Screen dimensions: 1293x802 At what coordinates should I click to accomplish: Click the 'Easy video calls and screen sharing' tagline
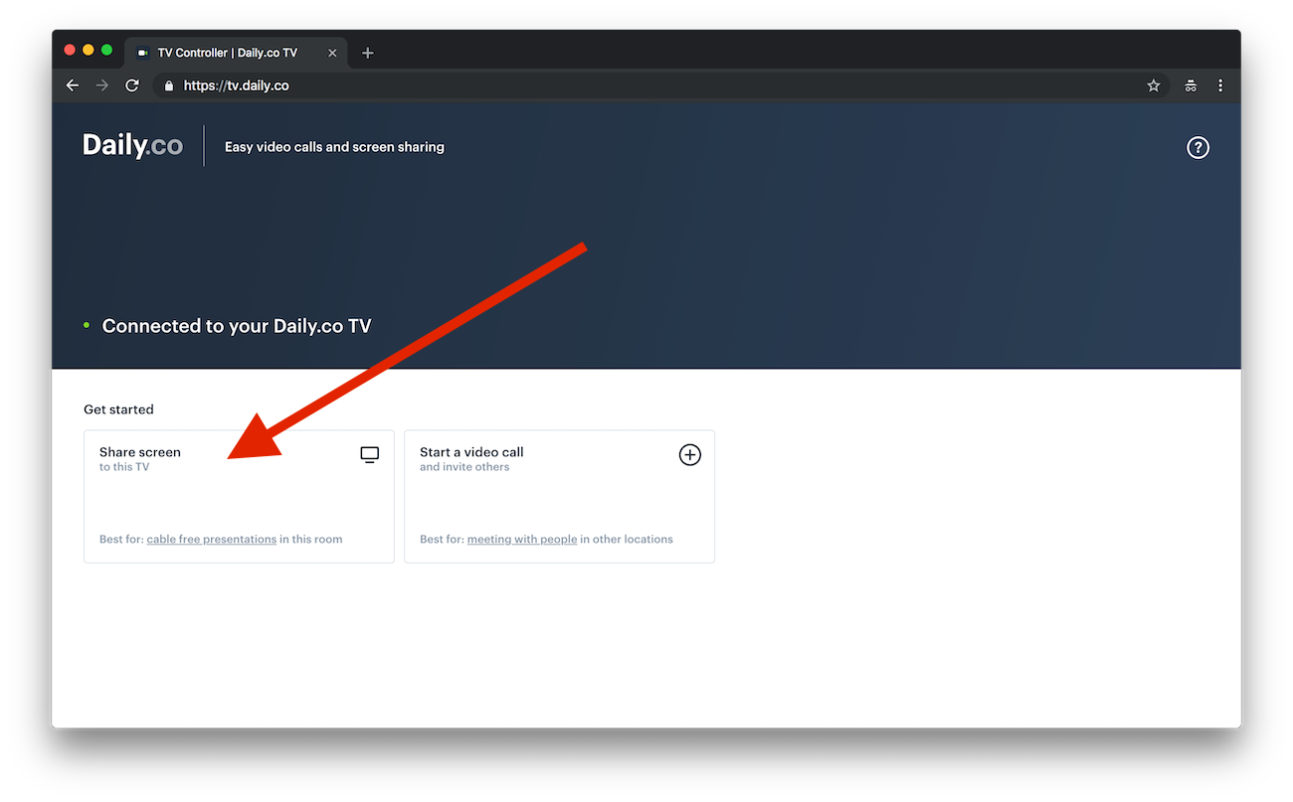pyautogui.click(x=334, y=147)
